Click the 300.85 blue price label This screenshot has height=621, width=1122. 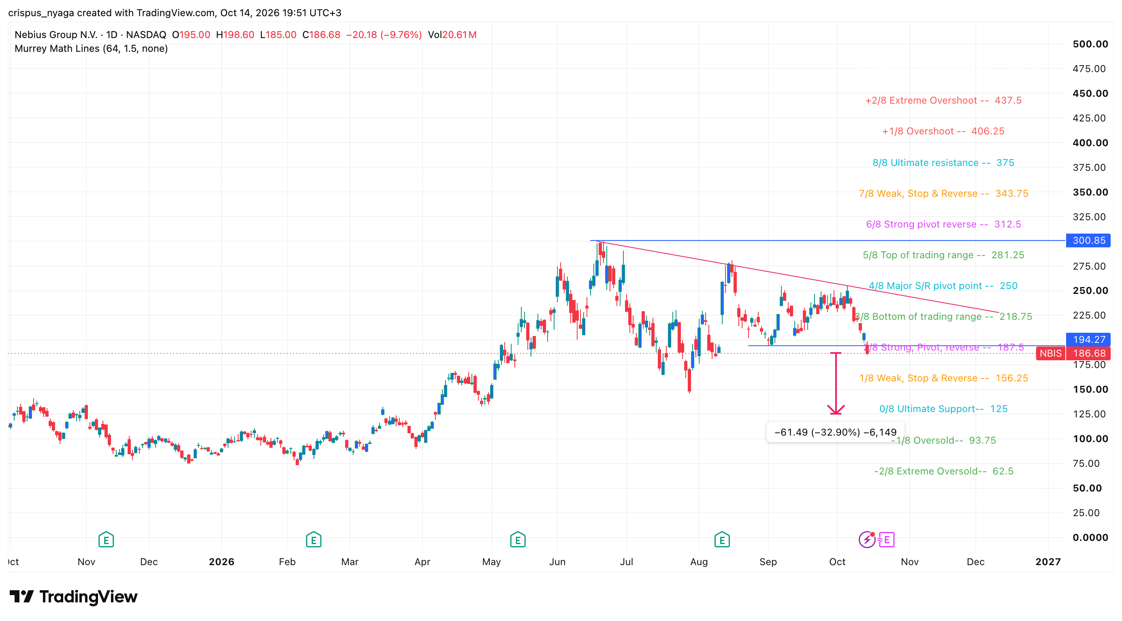[1088, 240]
